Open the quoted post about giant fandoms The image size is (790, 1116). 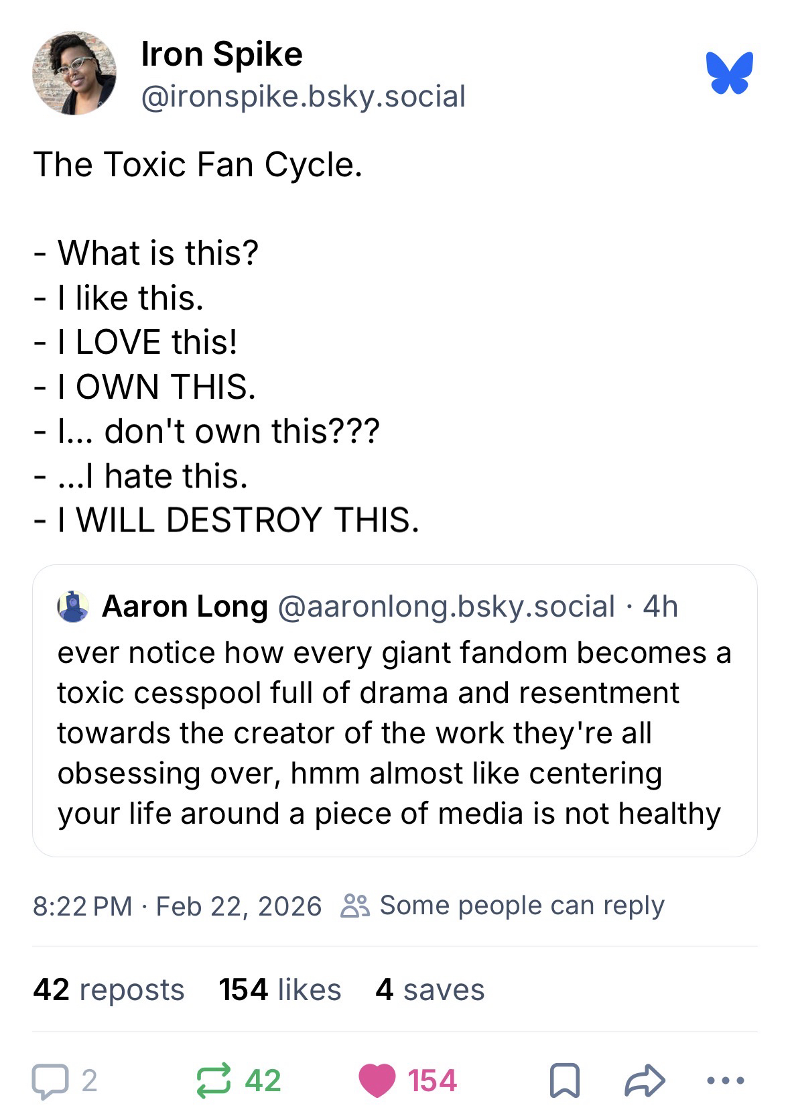pos(394,733)
